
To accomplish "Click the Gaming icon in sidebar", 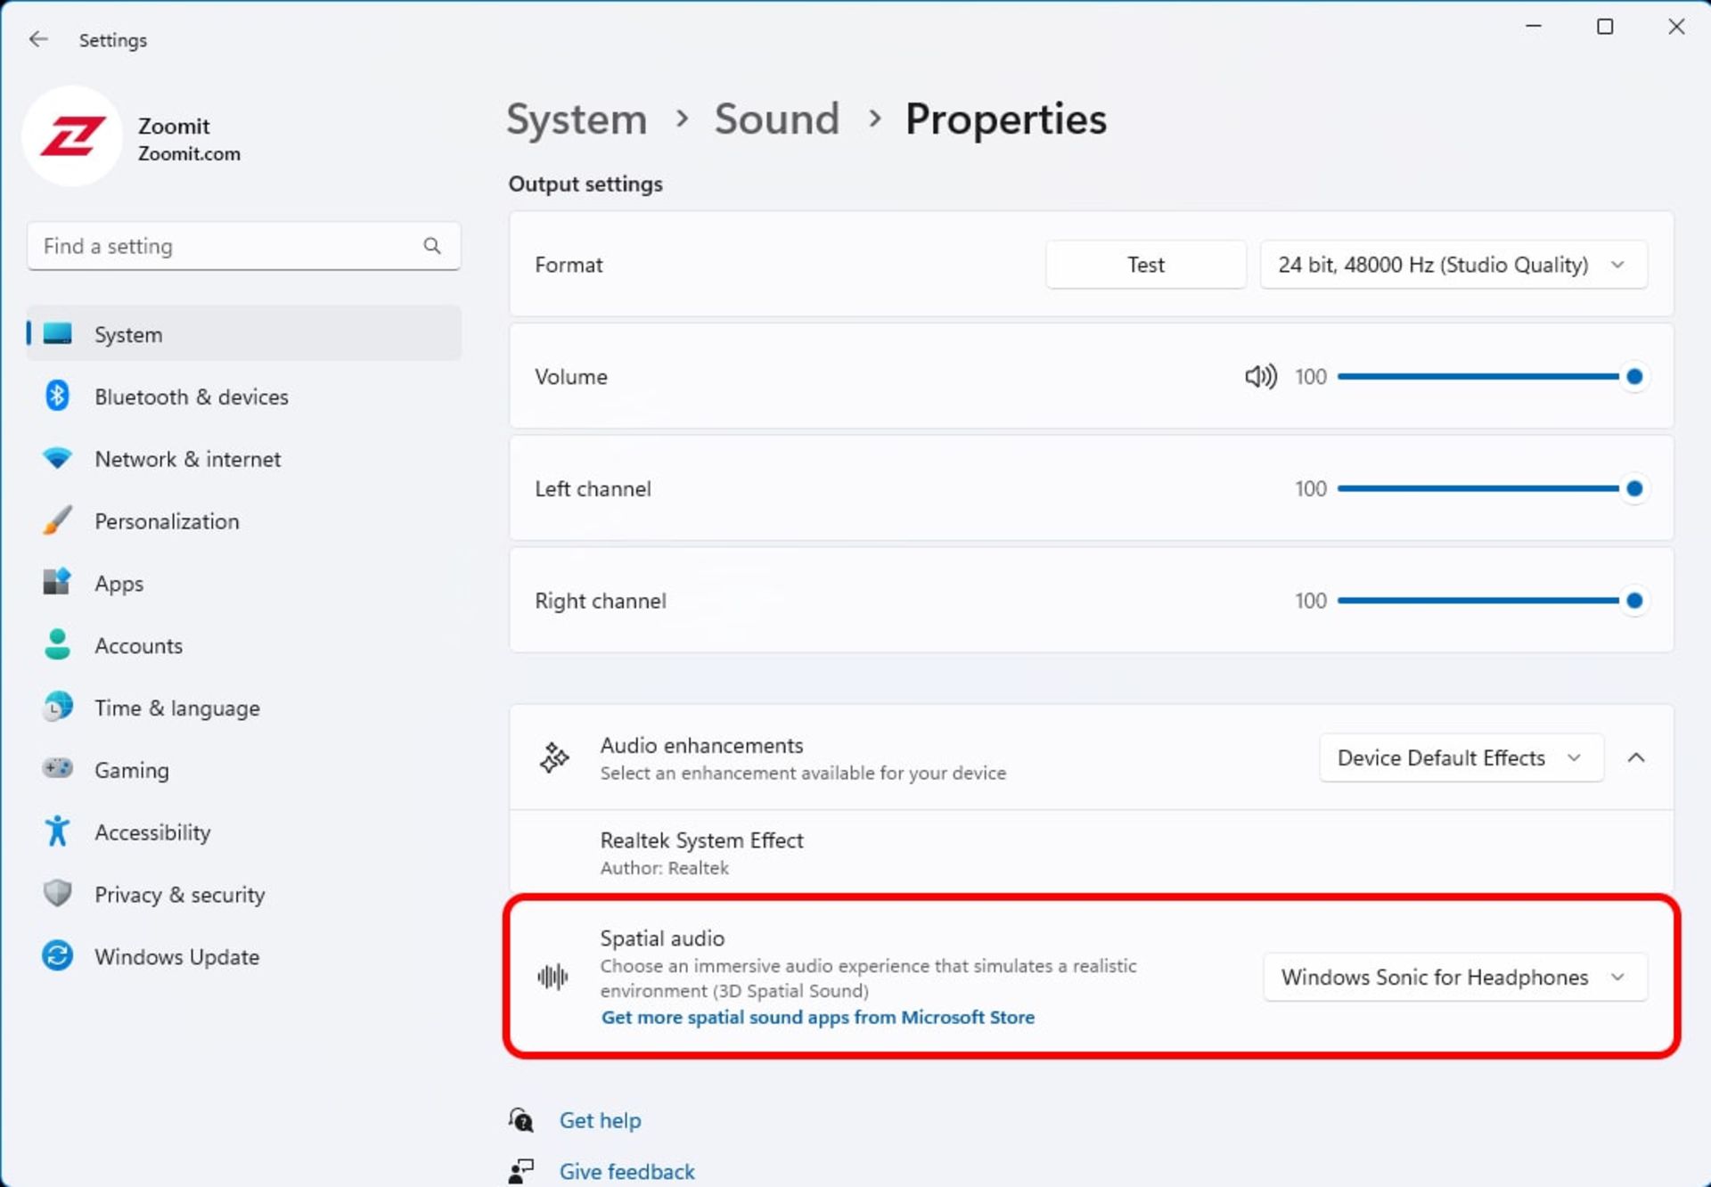I will point(57,770).
